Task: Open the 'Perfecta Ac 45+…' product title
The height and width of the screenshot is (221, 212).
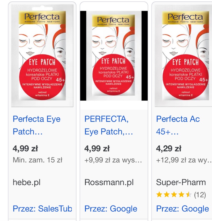Action: (x=178, y=125)
